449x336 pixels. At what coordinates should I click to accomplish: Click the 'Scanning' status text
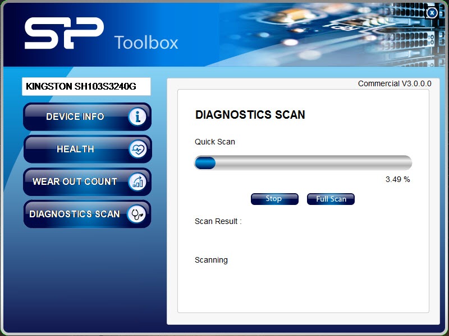point(212,260)
